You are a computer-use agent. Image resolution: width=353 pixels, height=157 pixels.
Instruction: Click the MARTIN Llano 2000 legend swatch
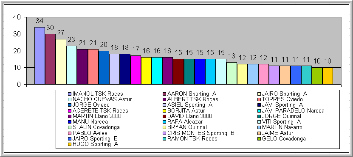pos(70,116)
